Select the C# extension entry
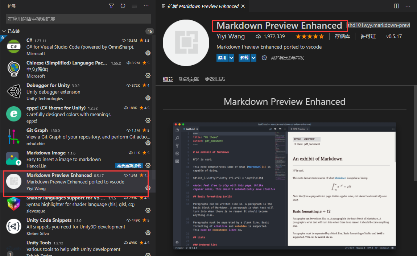417x256 pixels. pos(77,47)
